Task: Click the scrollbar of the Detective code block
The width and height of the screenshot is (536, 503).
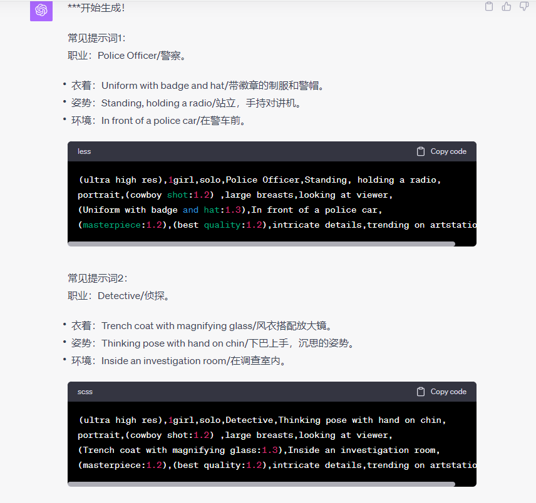Action: coord(261,484)
